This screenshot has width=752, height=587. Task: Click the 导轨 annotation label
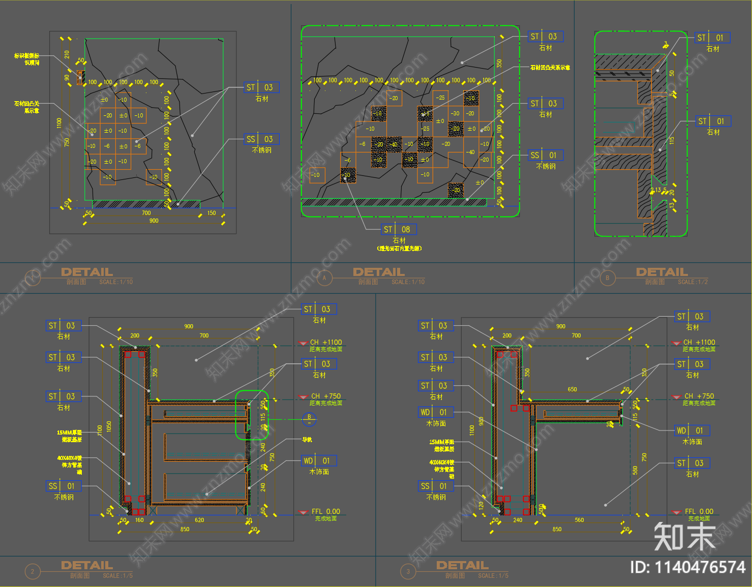(x=307, y=440)
